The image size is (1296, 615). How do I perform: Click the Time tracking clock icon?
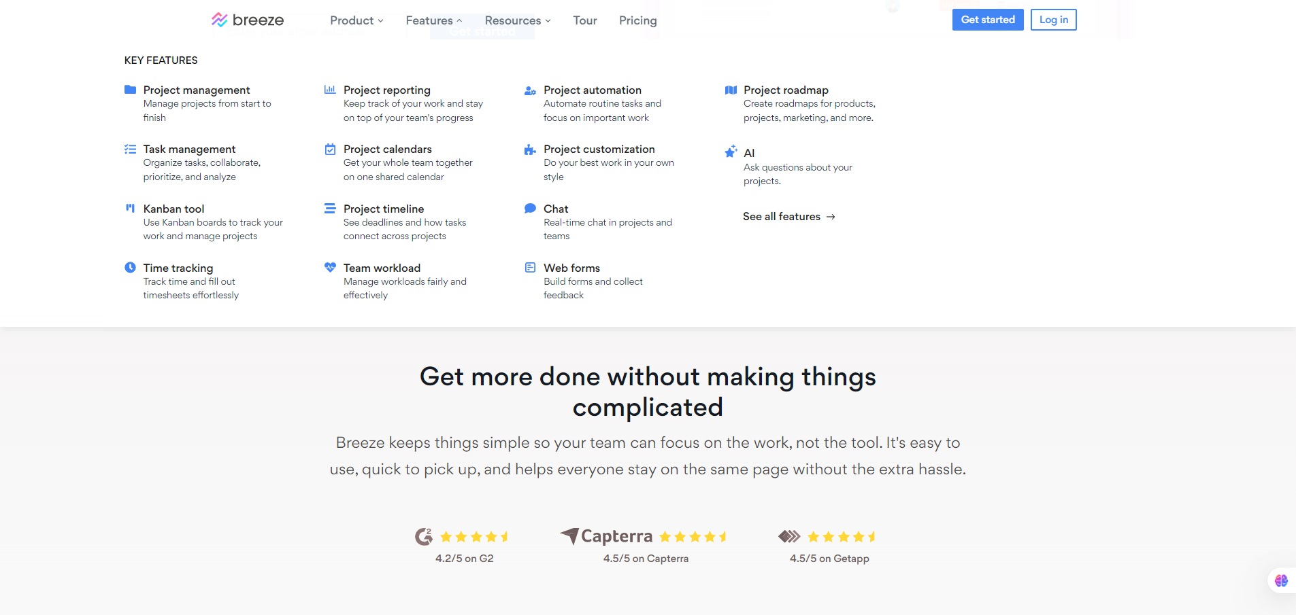click(x=130, y=268)
